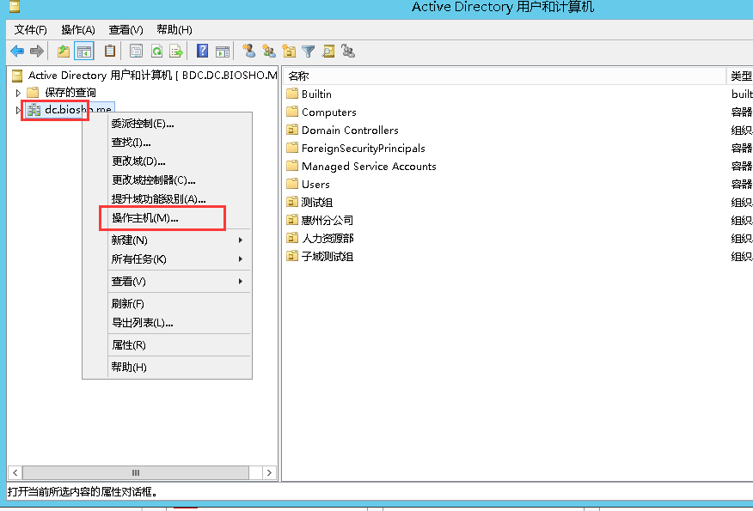Click the 名称 column header

[505, 76]
